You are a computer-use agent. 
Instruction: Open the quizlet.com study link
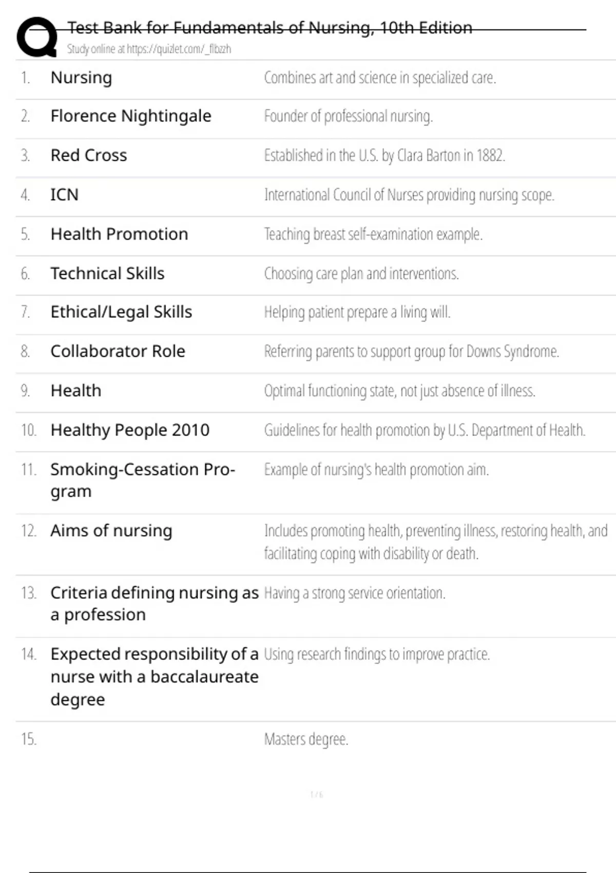(x=149, y=49)
